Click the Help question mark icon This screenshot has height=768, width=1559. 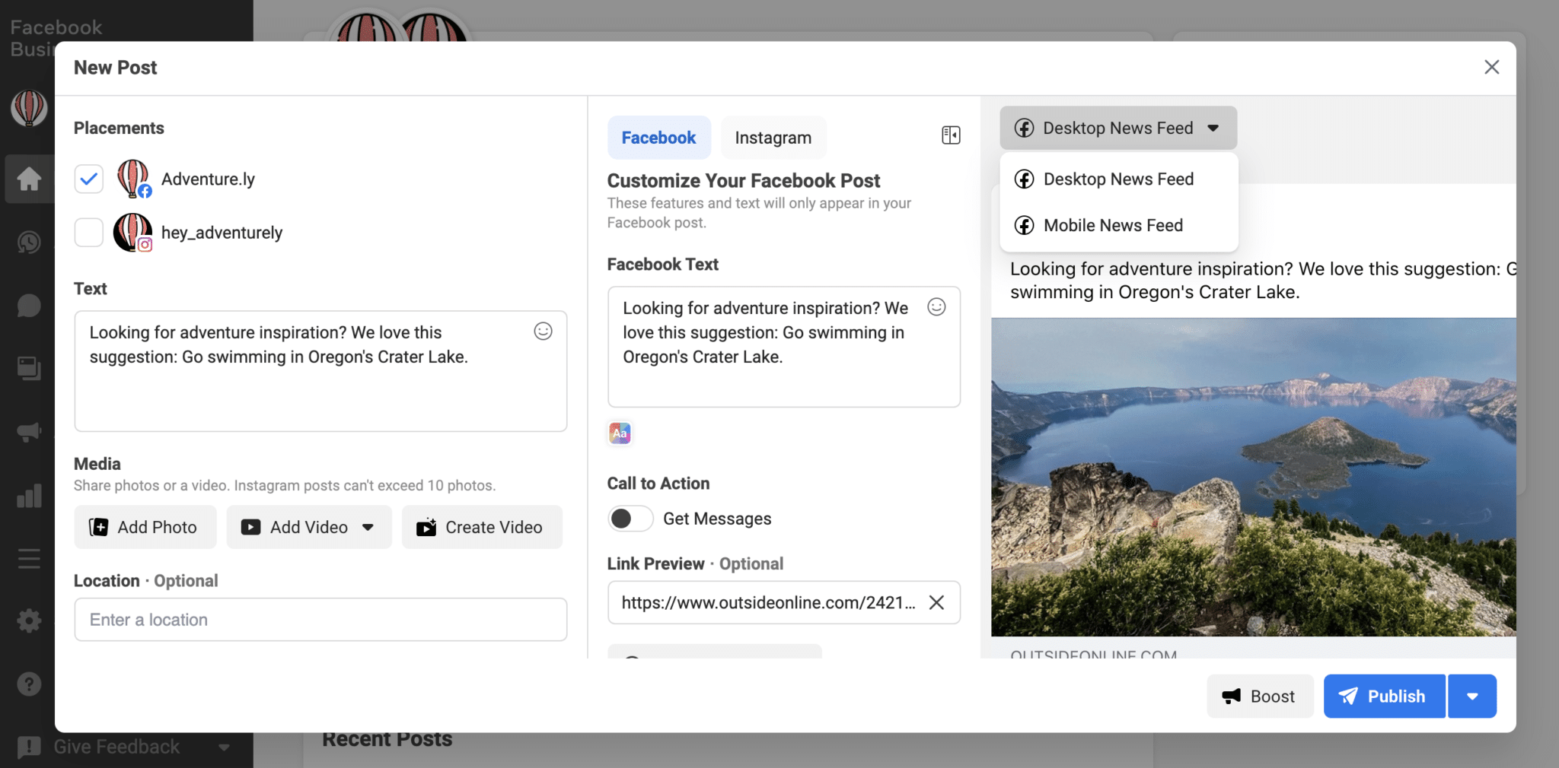tap(29, 683)
